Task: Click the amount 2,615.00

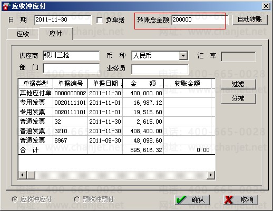Action: [149, 122]
